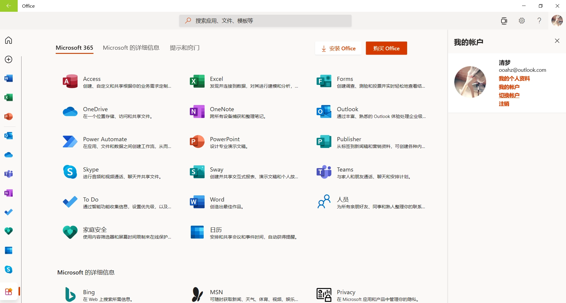
Task: Open Teams from the left sidebar
Action: point(9,174)
